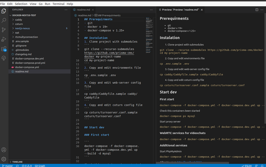The image size is (266, 167).
Task: Open readme.md editor more actions ellipsis
Action: click(x=151, y=10)
